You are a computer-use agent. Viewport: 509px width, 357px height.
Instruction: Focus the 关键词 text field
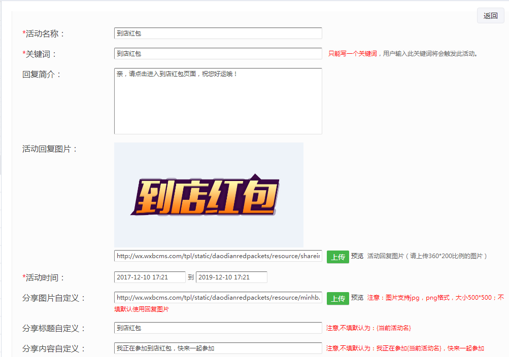(x=218, y=54)
